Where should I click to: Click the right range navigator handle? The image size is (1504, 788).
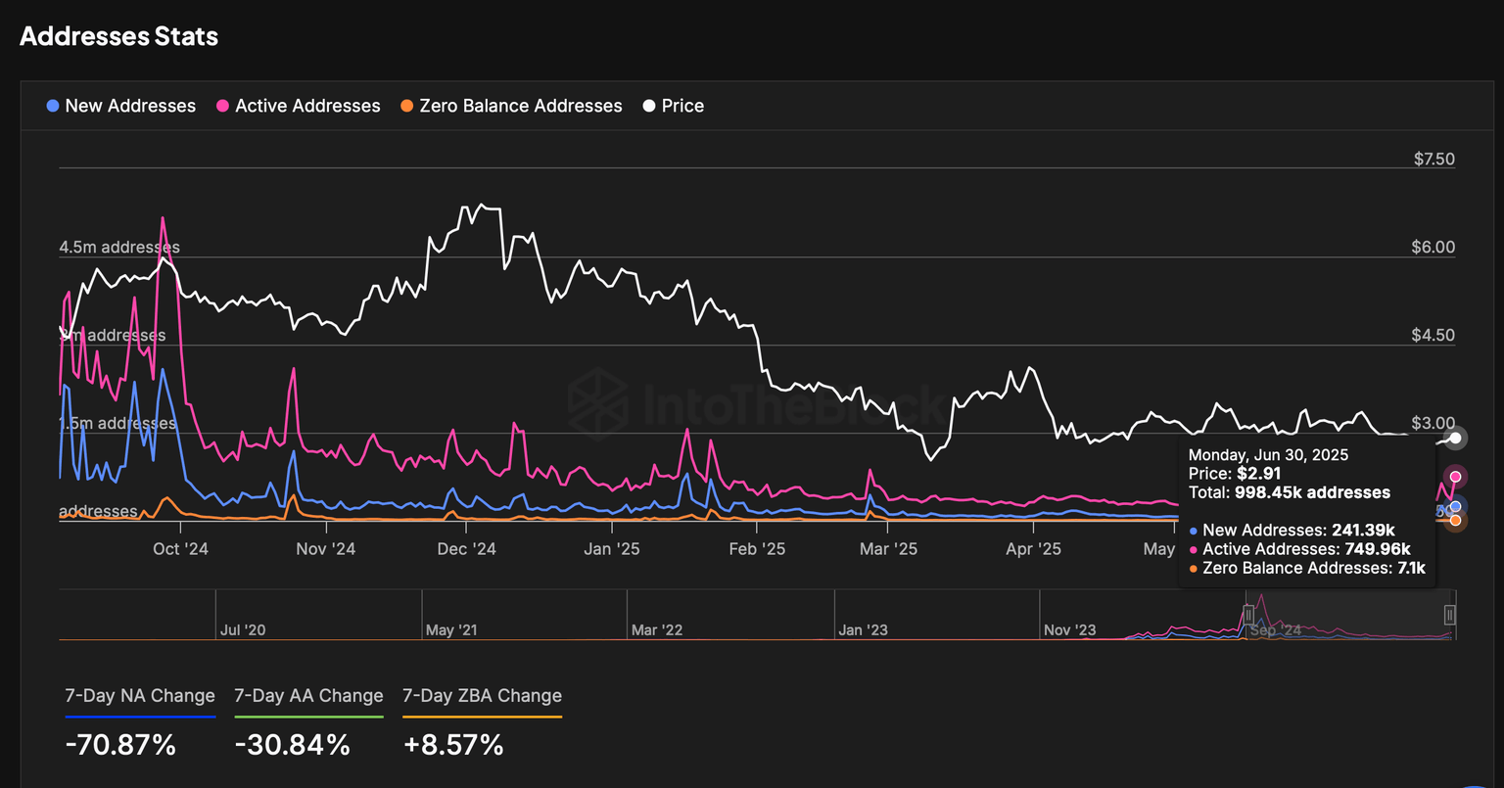pyautogui.click(x=1449, y=615)
